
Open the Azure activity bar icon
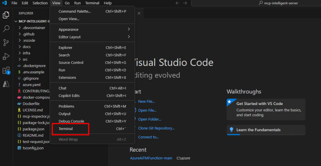pyautogui.click(x=6, y=84)
